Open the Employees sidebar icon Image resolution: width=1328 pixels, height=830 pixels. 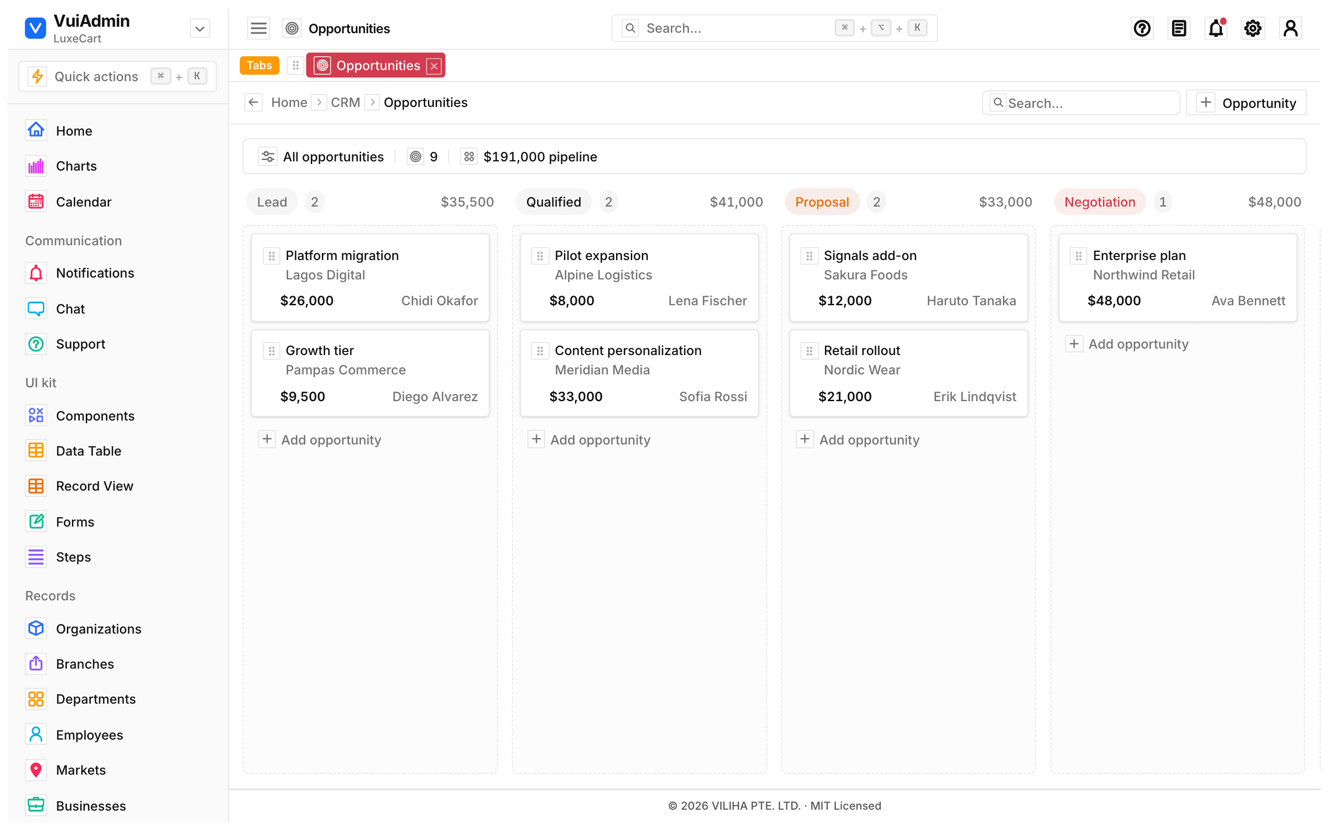[x=36, y=735]
